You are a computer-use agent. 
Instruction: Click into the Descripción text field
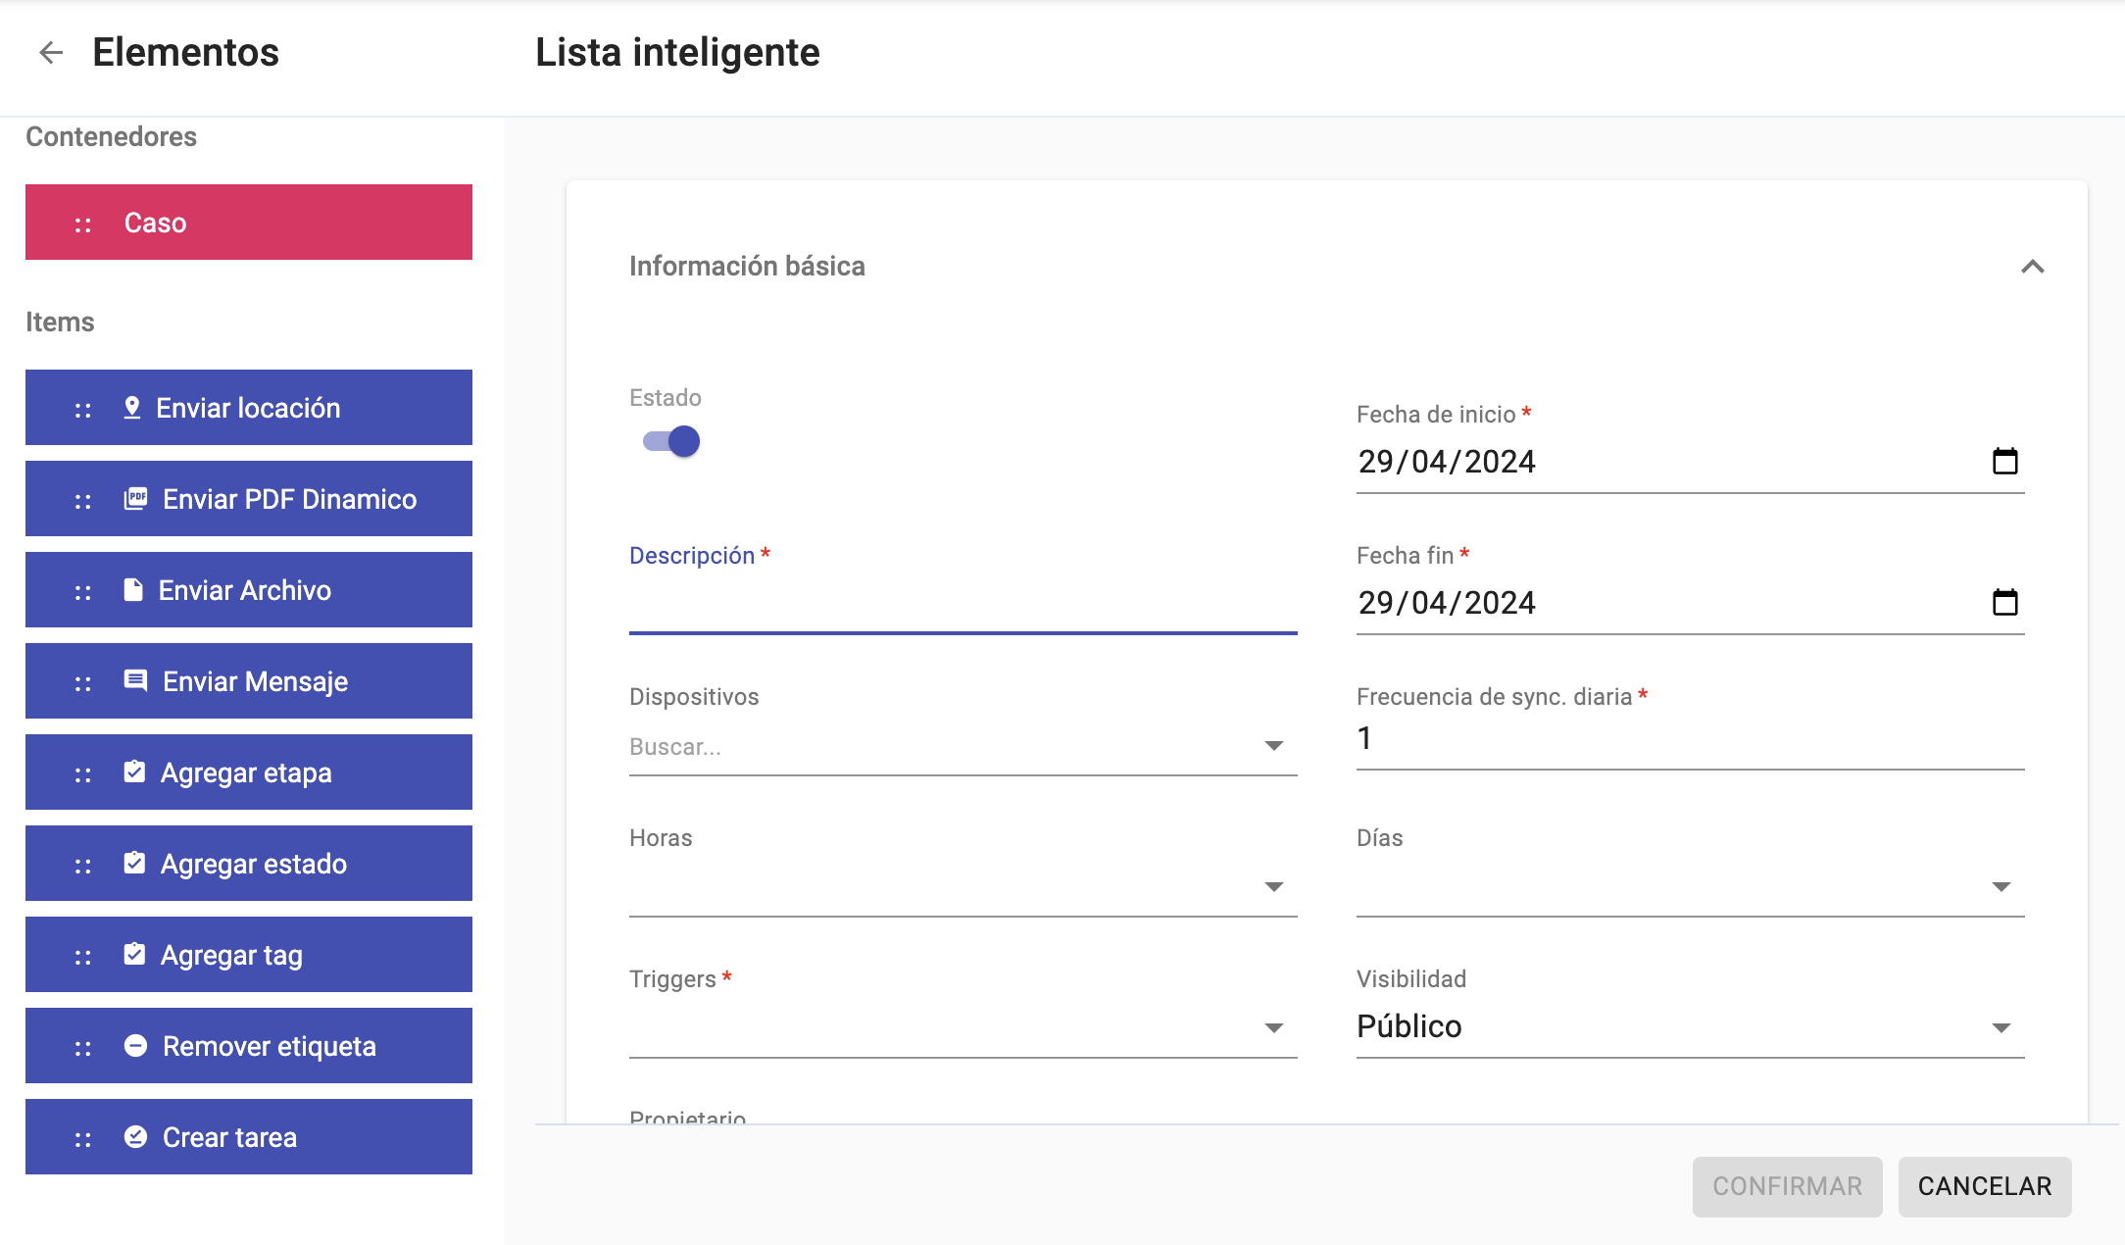pos(963,606)
